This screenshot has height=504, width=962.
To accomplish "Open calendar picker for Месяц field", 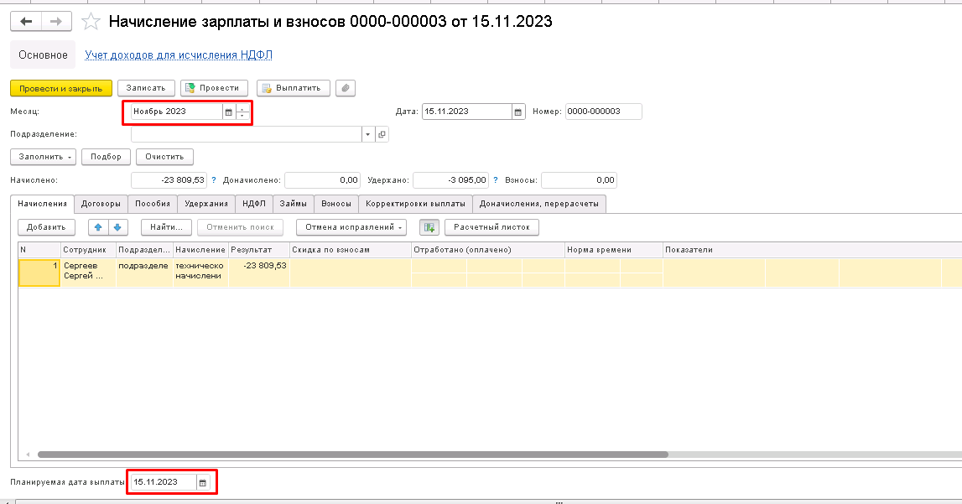I will (228, 112).
